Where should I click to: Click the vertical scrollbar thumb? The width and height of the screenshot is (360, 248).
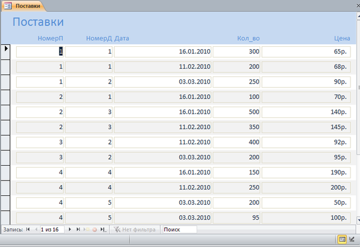(x=358, y=87)
